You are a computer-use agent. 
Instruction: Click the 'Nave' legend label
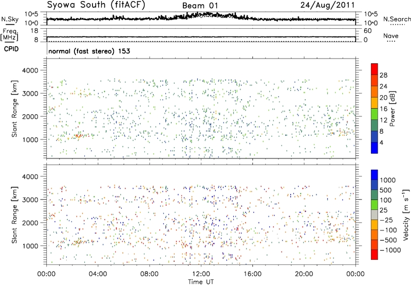[391, 35]
